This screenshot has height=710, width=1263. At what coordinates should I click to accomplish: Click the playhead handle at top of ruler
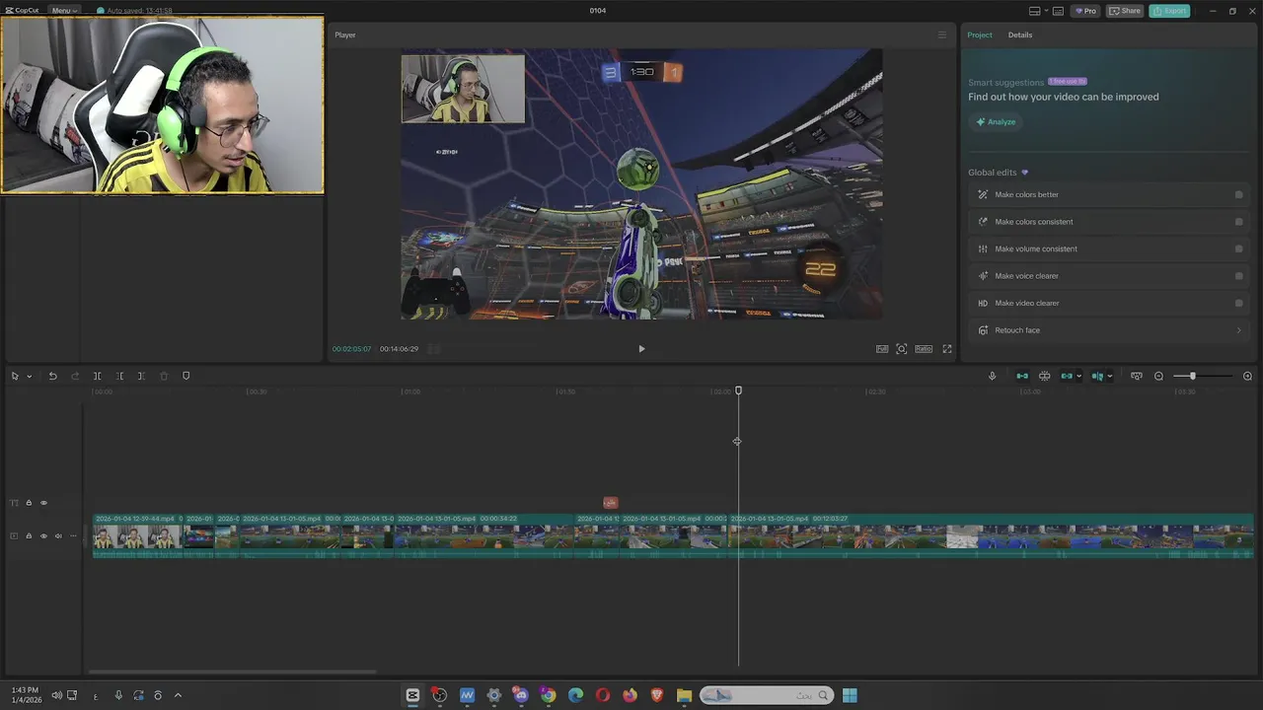click(738, 391)
